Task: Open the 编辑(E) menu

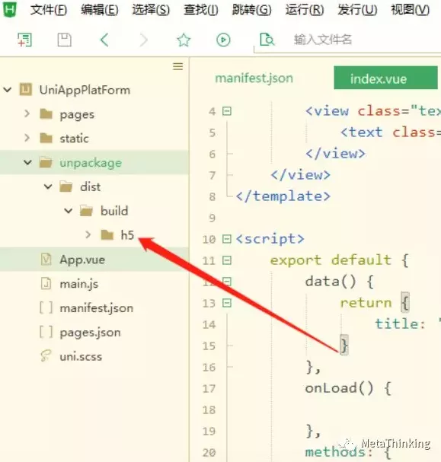Action: tap(100, 10)
